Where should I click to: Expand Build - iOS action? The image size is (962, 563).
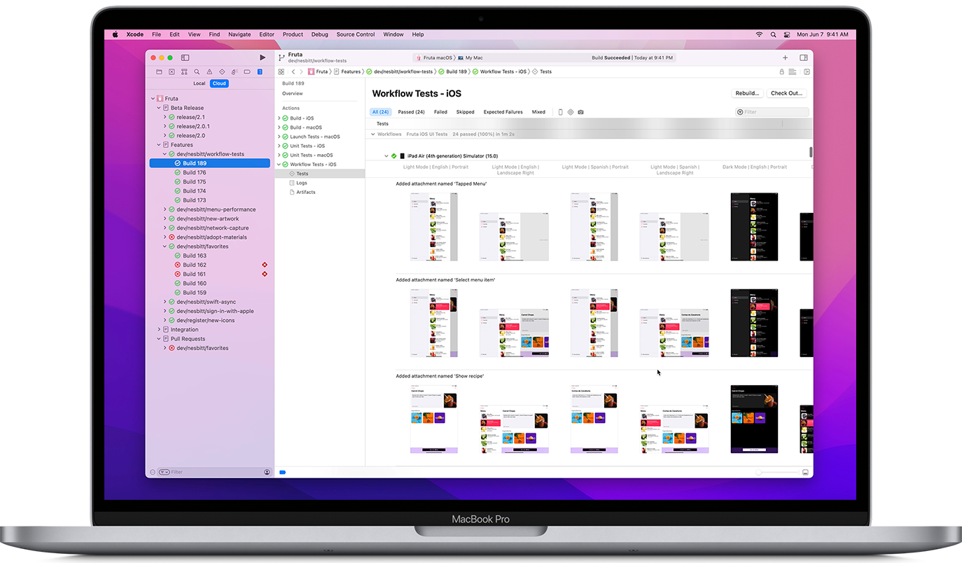[x=279, y=118]
